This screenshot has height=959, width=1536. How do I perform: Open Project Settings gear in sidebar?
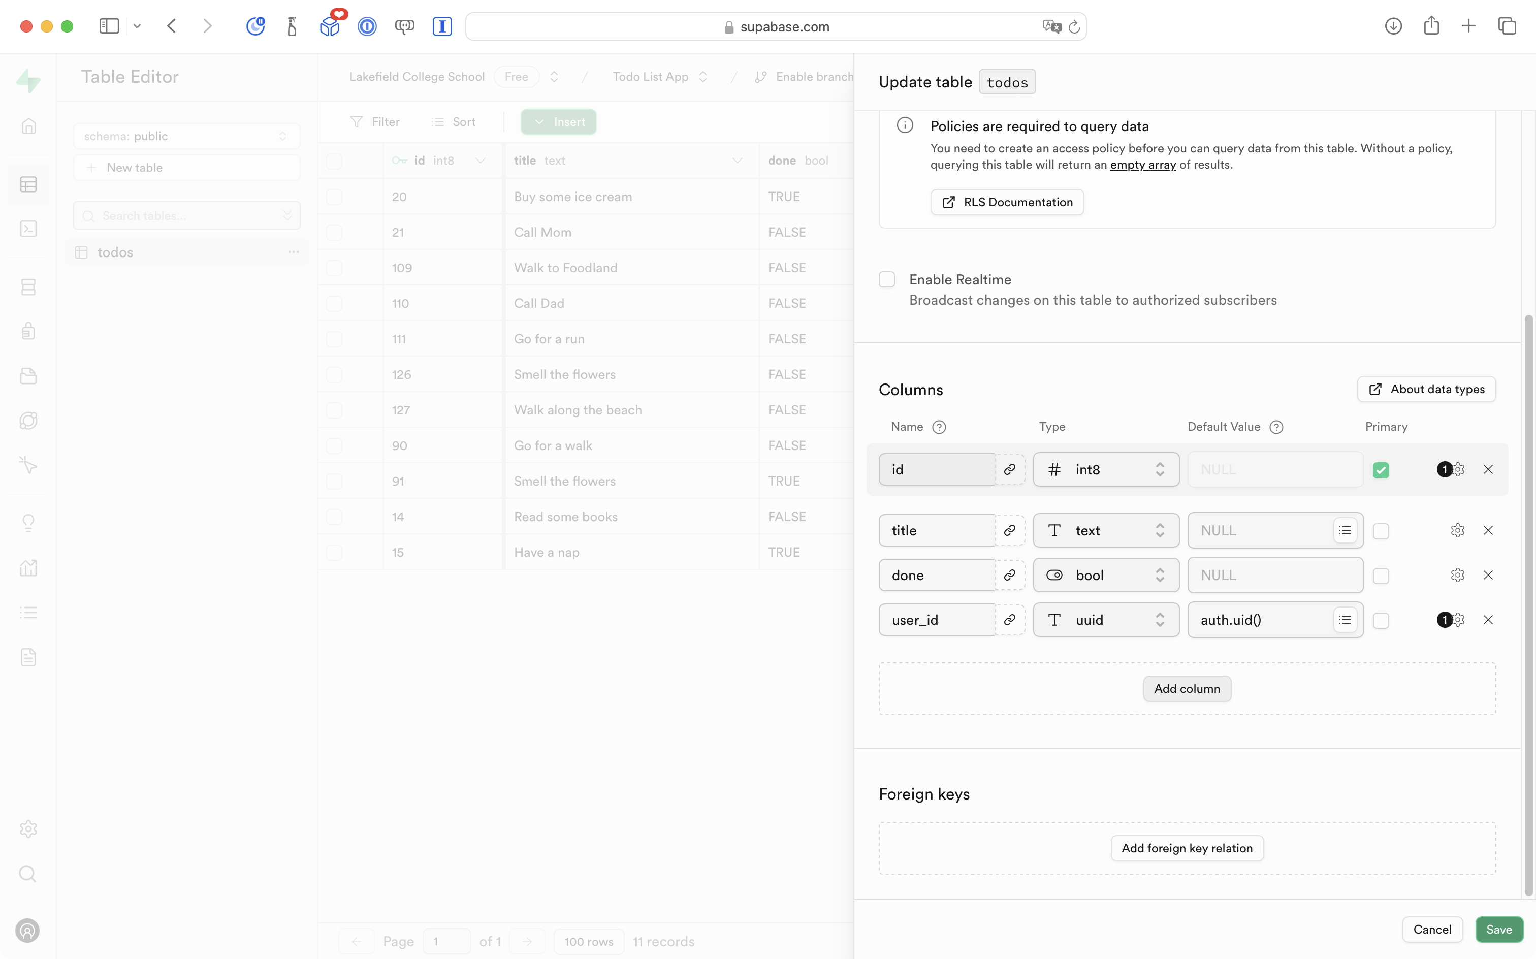click(x=28, y=828)
